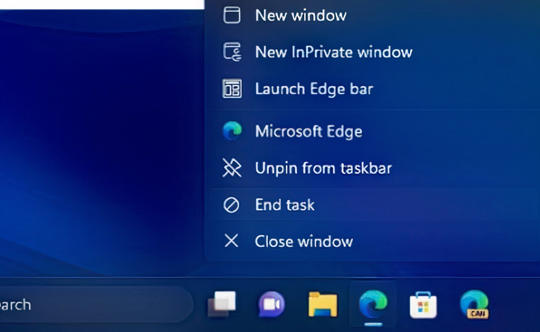Choose "Unpin from taskbar"
This screenshot has width=540, height=332.
pos(323,168)
